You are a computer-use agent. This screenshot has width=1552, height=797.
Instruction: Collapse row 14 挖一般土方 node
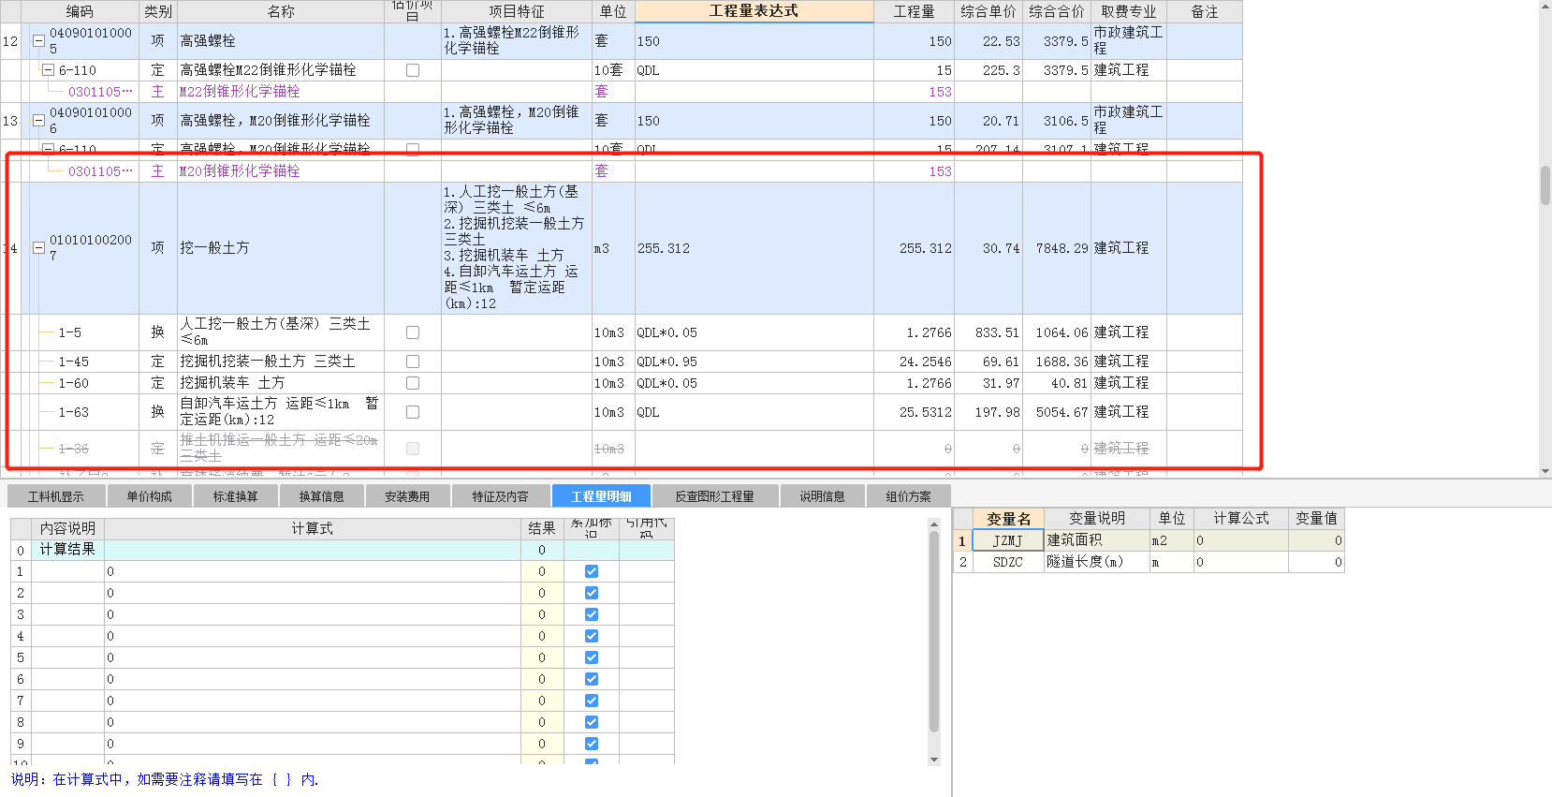tap(38, 248)
